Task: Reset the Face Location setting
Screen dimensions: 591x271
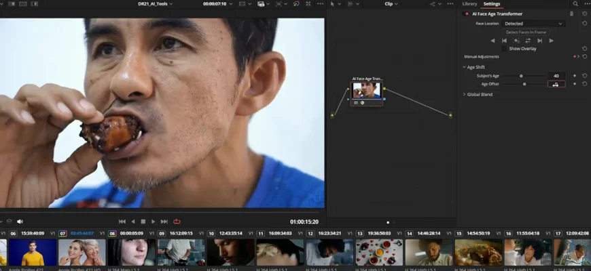Action: [x=585, y=23]
